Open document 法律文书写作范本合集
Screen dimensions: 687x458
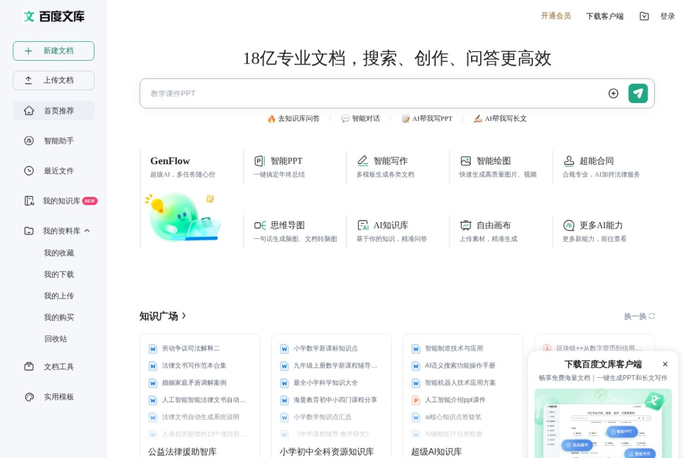coord(194,365)
